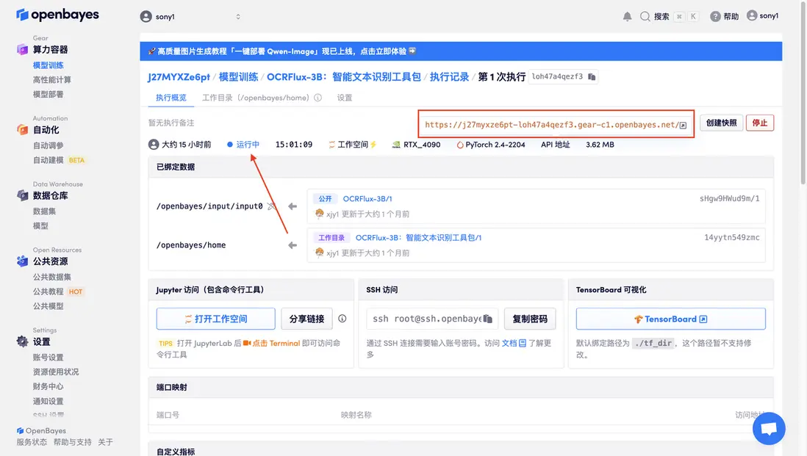Screen dimensions: 807x456
Task: Click the 打开工作空间 button
Action: (x=215, y=319)
